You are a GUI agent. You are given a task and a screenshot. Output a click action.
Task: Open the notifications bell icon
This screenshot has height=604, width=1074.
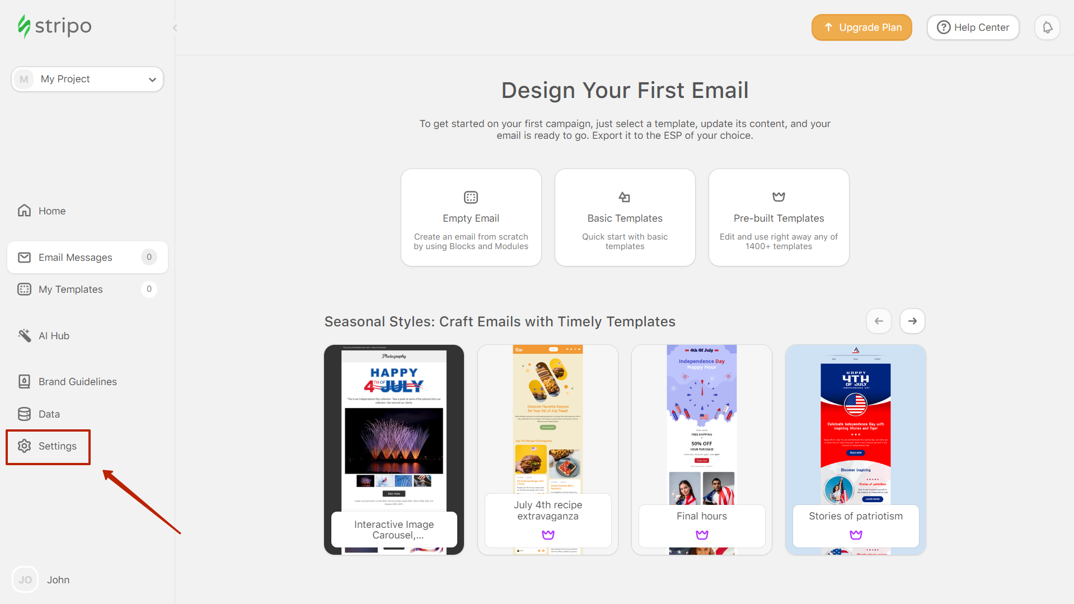pos(1047,27)
